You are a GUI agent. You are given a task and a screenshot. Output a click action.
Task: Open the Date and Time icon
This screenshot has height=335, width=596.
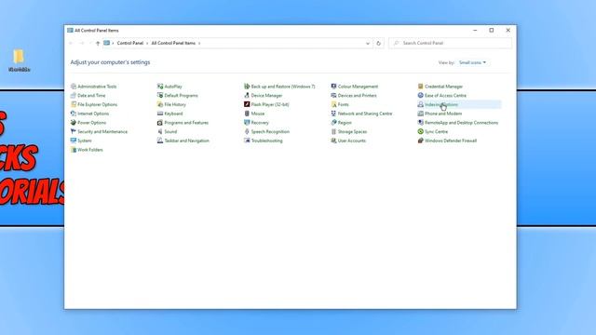click(74, 96)
